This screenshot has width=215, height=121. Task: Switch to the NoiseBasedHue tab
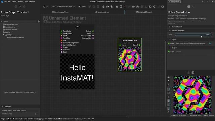pyautogui.click(x=102, y=12)
